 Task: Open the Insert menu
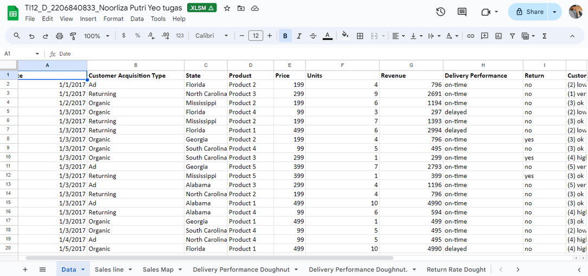88,19
